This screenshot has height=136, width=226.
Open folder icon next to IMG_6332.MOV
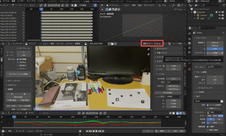[x=112, y=43]
